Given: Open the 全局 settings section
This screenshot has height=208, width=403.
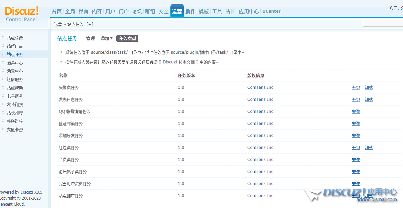Looking at the screenshot, I should point(70,11).
